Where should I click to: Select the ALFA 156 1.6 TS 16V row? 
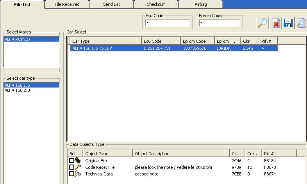(174, 48)
